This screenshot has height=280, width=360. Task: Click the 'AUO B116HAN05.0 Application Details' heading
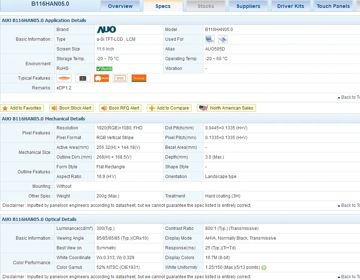(x=44, y=21)
